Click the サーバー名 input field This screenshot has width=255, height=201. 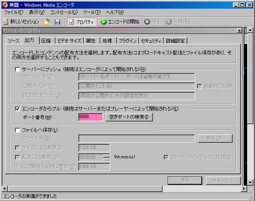[x=137, y=77]
